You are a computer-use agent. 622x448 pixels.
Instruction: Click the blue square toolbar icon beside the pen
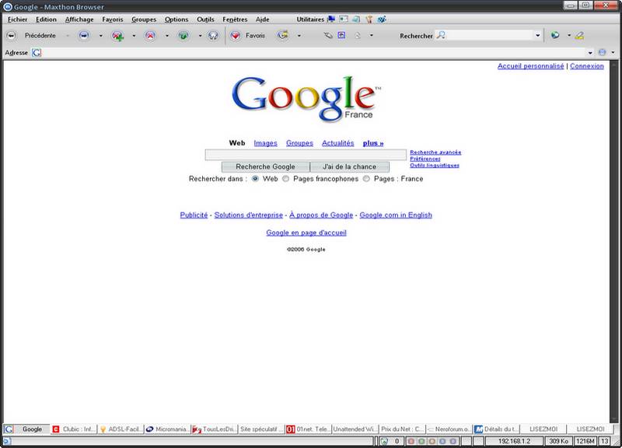tap(341, 35)
